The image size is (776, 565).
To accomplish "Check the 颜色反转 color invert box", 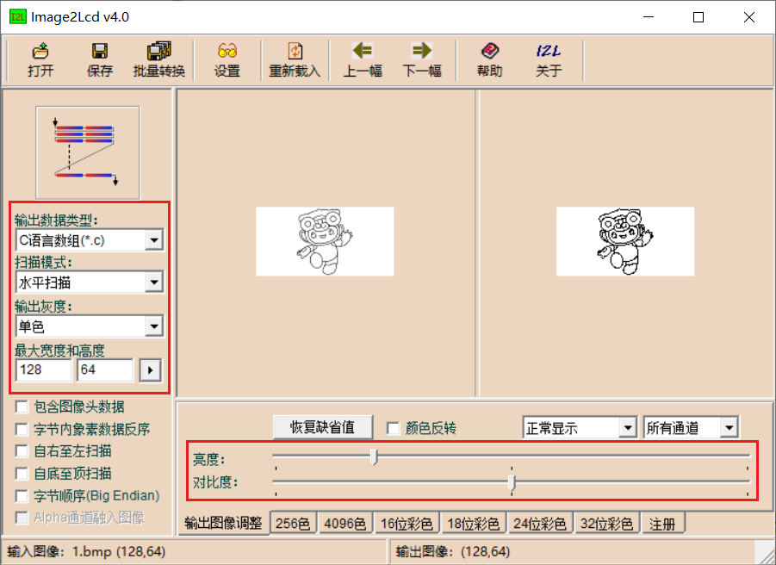I will (x=394, y=428).
